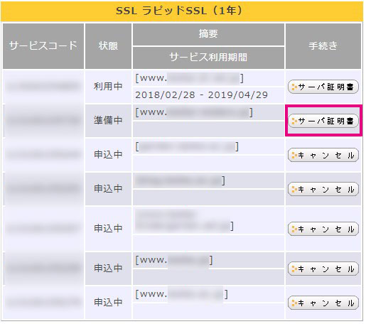Click キャンセル button in last 申込中 row
This screenshot has height=324, width=366.
point(323,303)
